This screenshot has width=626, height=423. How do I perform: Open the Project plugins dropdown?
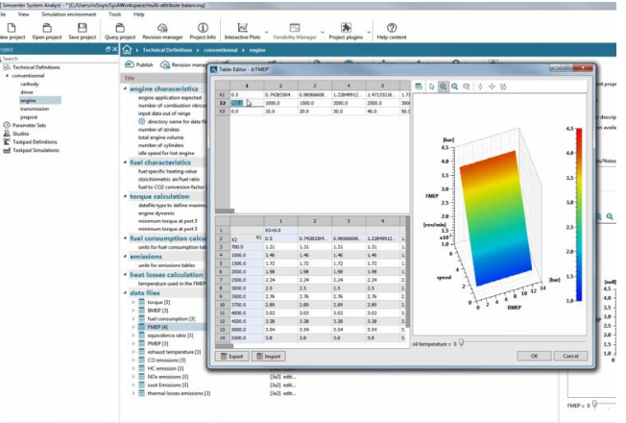(x=349, y=29)
